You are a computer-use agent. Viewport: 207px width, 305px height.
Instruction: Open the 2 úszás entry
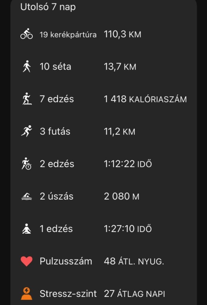click(57, 196)
